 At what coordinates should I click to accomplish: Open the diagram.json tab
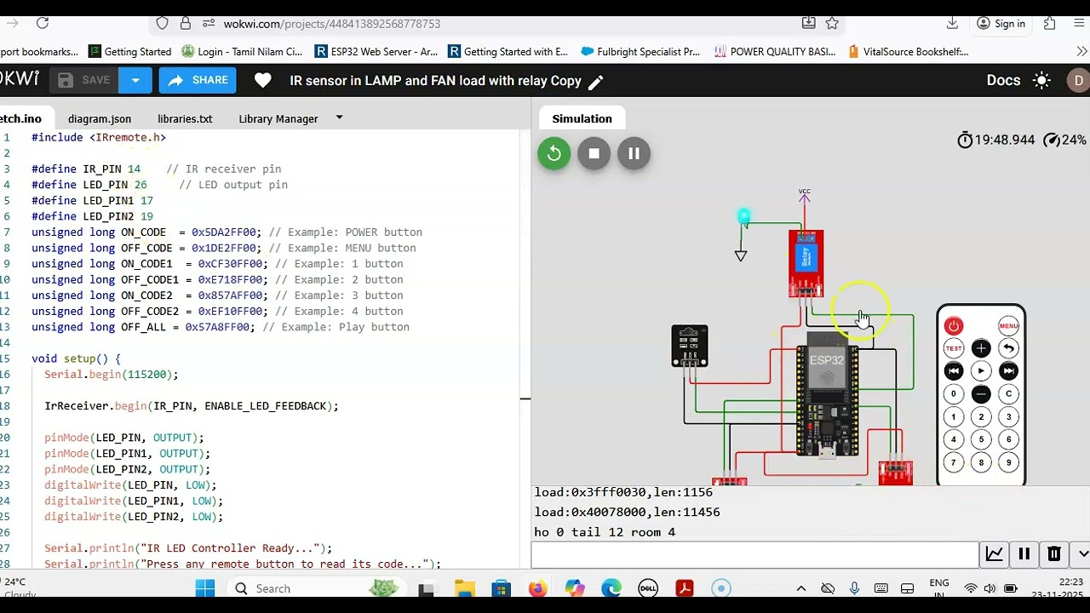point(100,119)
